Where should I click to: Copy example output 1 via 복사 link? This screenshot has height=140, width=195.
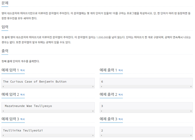pyautogui.click(x=121, y=70)
